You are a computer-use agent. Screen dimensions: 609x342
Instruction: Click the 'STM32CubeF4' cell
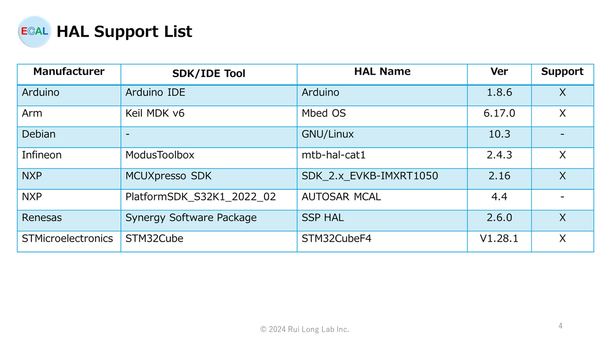click(x=382, y=241)
